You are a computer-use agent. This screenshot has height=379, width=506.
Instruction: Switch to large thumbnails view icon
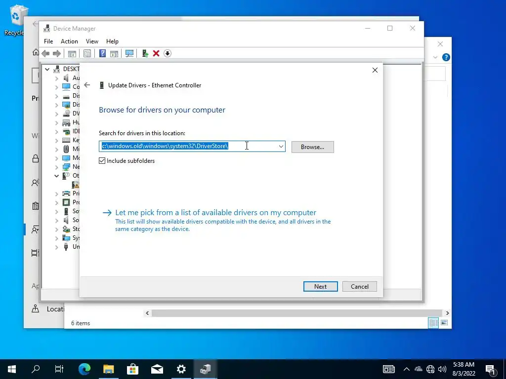[444, 323]
